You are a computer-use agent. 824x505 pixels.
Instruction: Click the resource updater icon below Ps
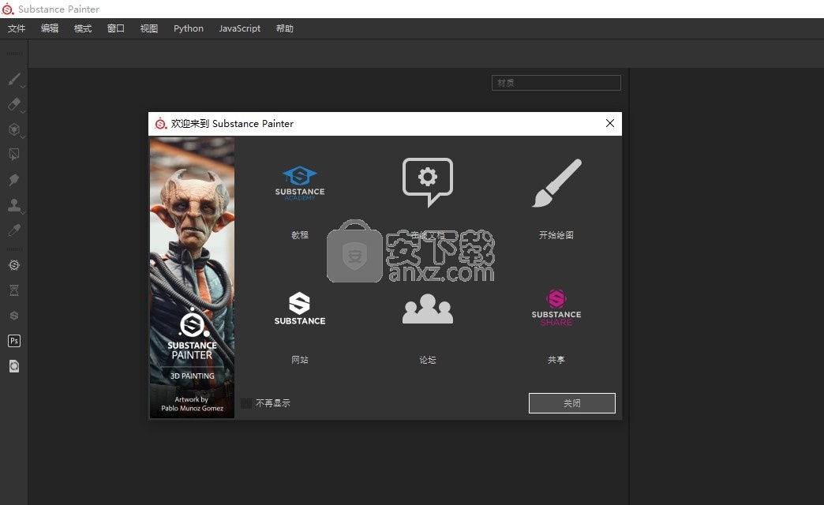pos(14,366)
